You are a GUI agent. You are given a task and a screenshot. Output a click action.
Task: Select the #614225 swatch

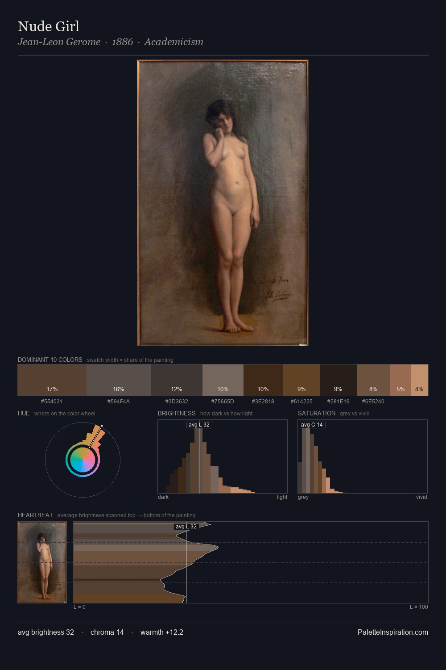301,380
